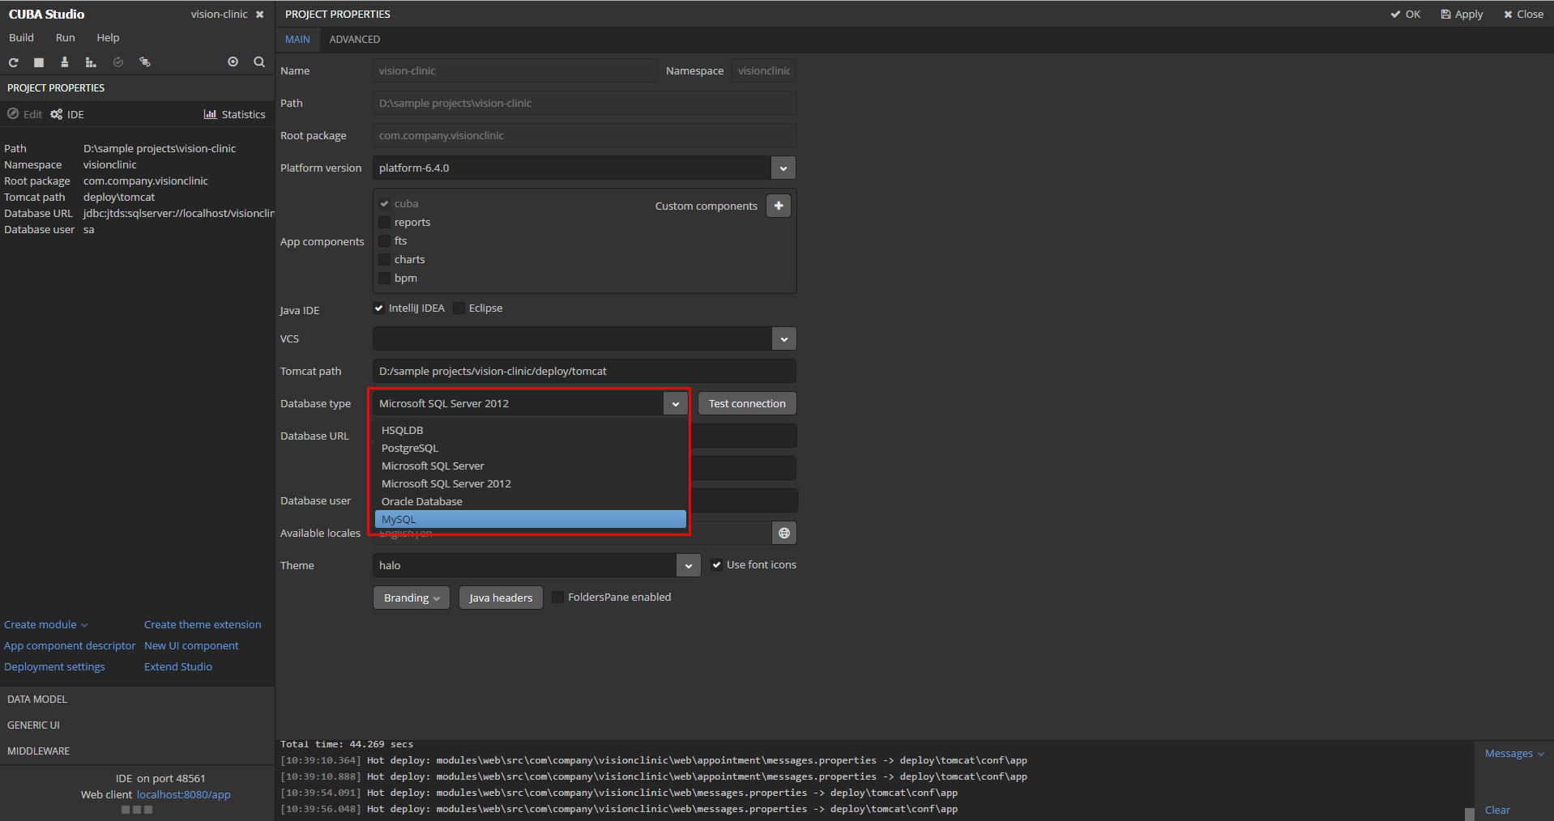
Task: Click the Name field showing vision-clinic
Action: tap(514, 71)
